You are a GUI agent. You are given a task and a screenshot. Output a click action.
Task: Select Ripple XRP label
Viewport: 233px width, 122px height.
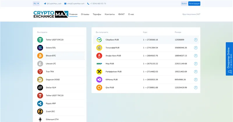51,103
